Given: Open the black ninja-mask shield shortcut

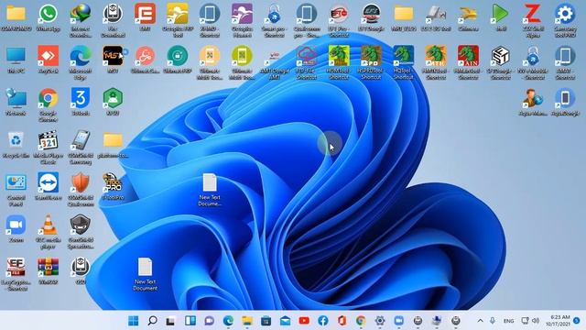Looking at the screenshot, I should [81, 225].
